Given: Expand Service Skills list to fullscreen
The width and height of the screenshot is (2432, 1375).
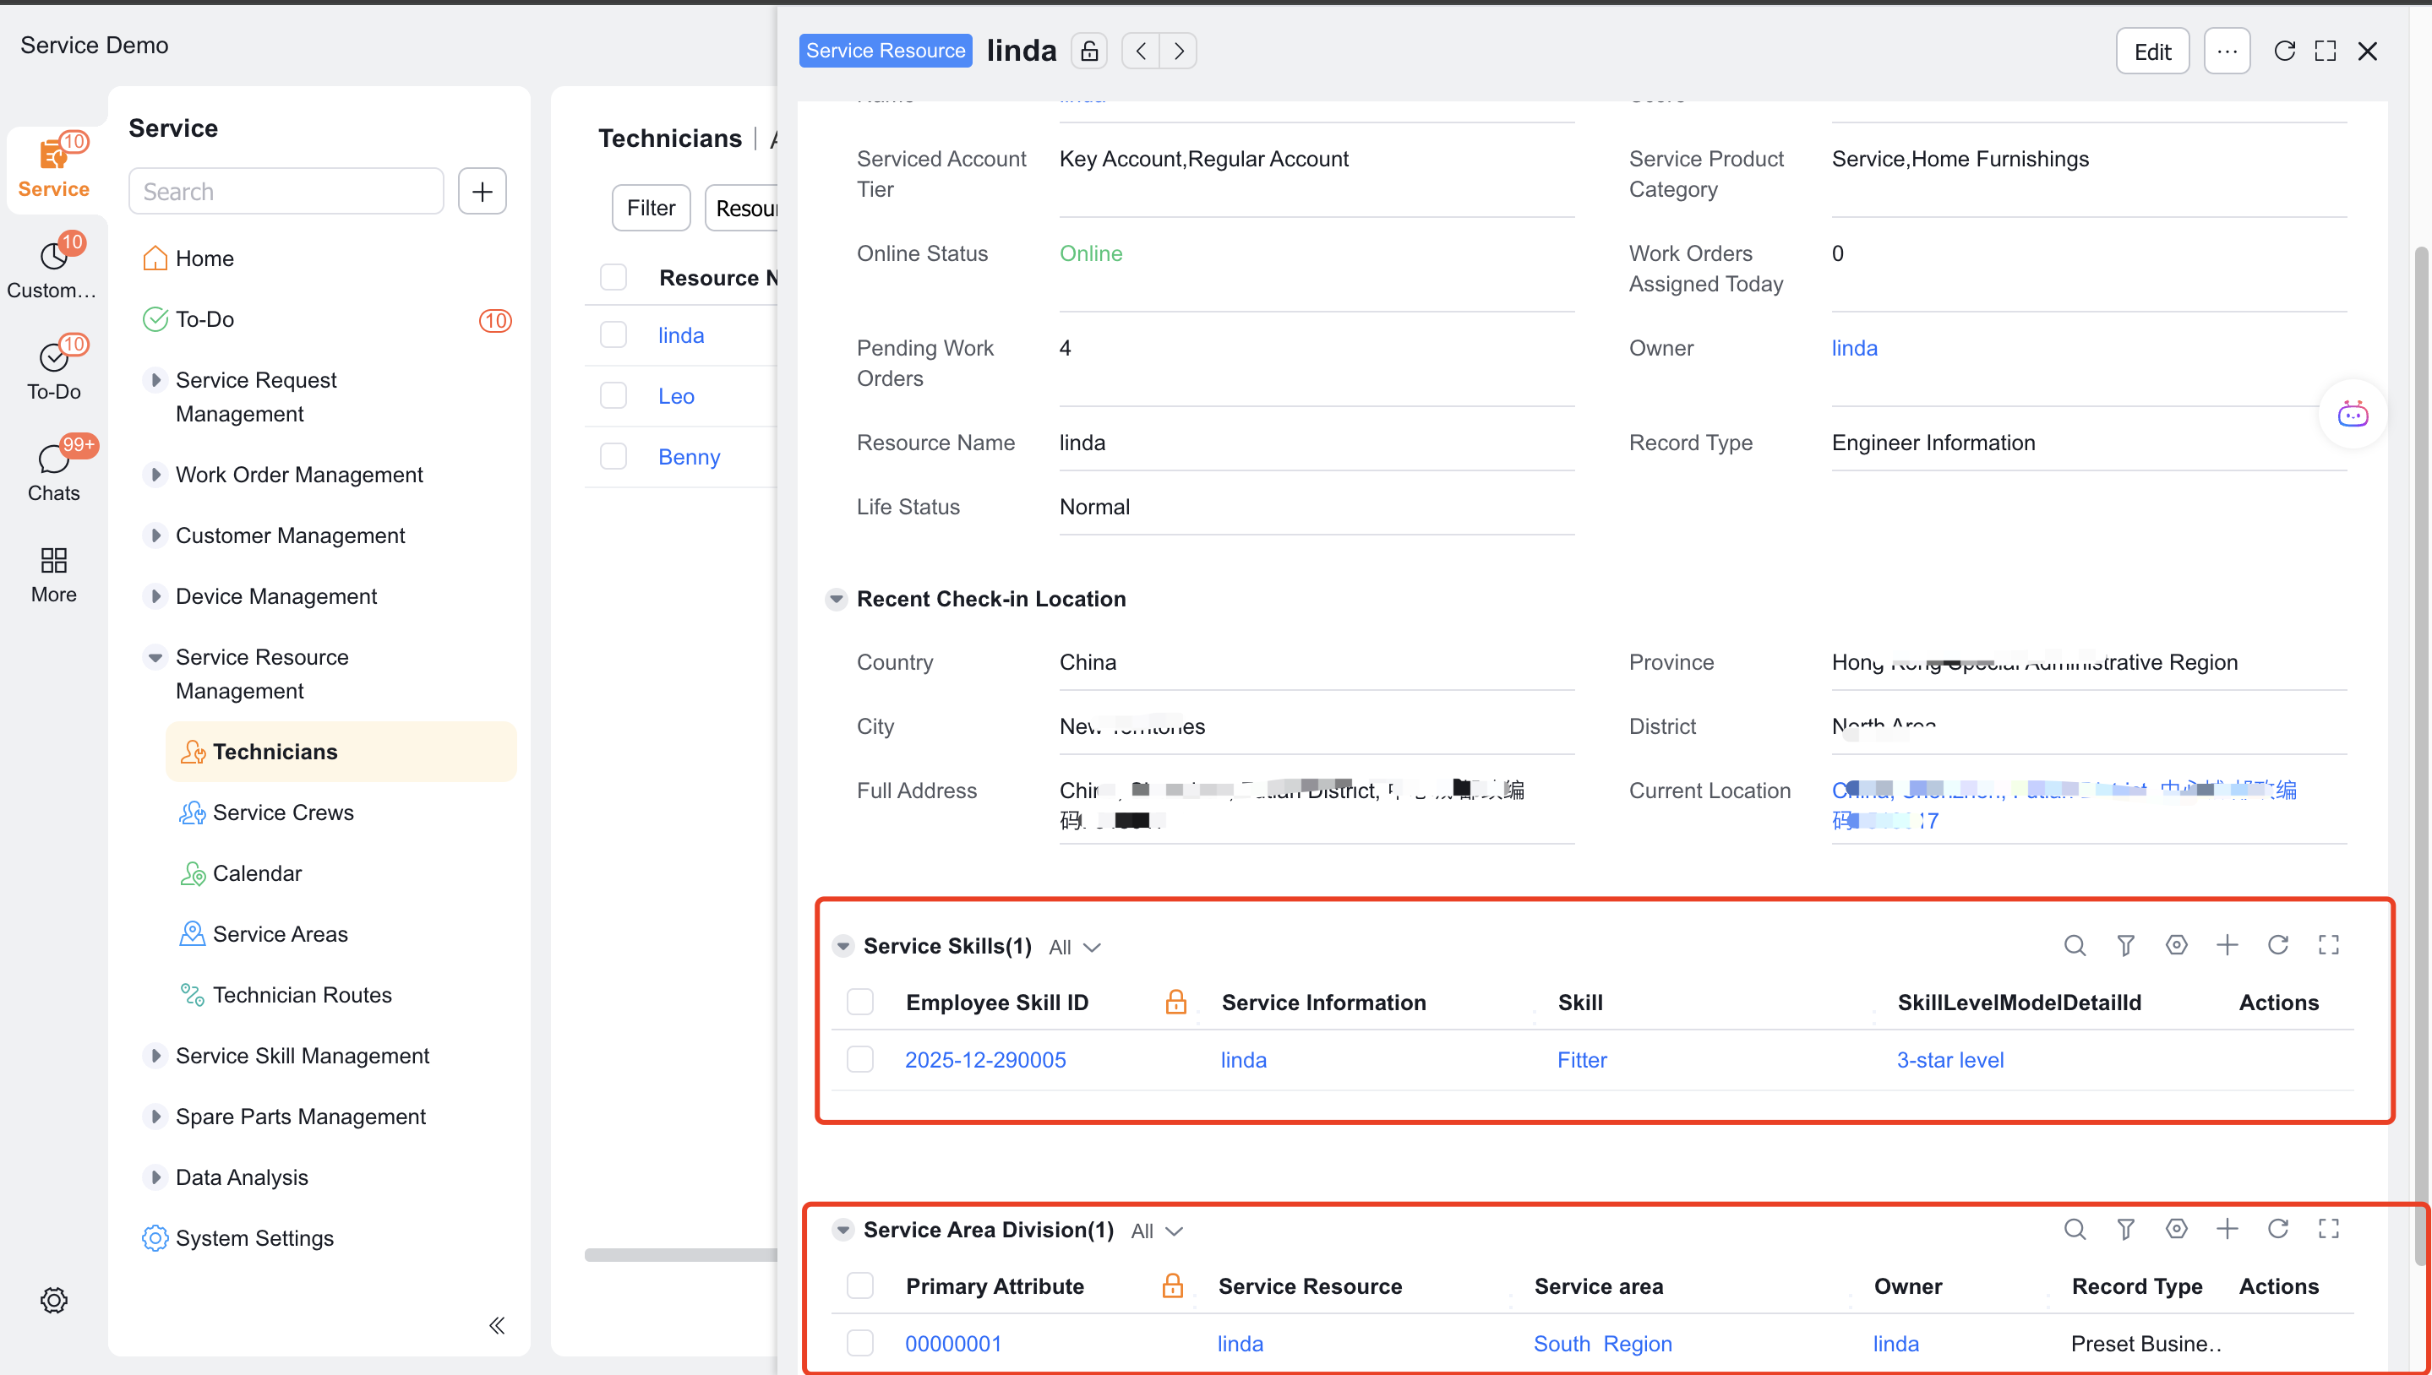Looking at the screenshot, I should tap(2328, 945).
